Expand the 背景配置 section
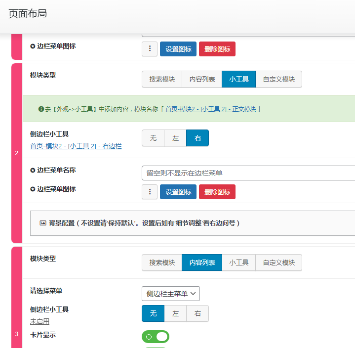 pos(144,223)
